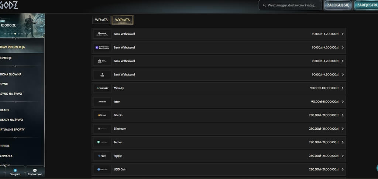The image size is (378, 179).
Task: Click the GODZ site logo
Action: point(9,5)
